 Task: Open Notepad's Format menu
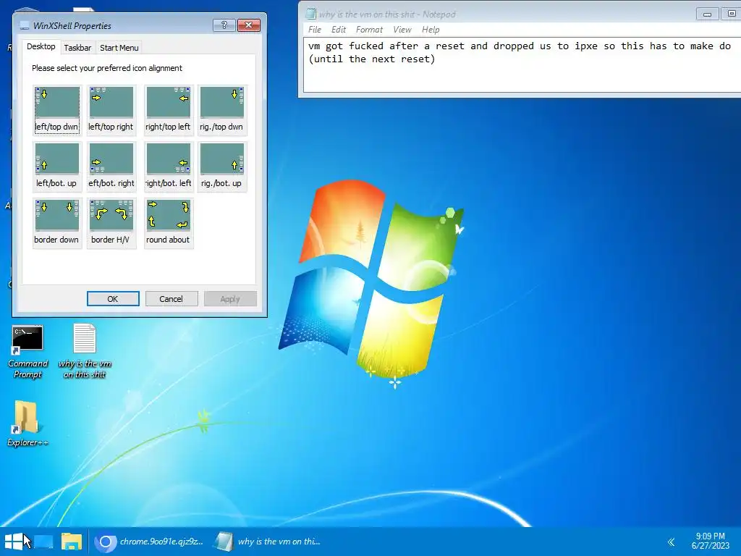point(369,29)
